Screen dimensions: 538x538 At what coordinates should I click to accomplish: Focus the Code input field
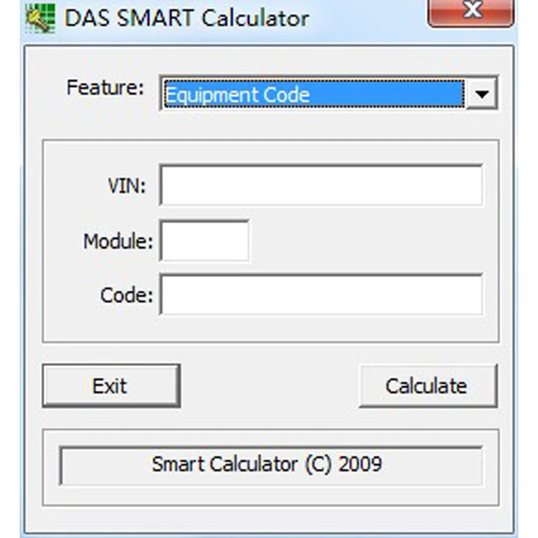tap(321, 294)
